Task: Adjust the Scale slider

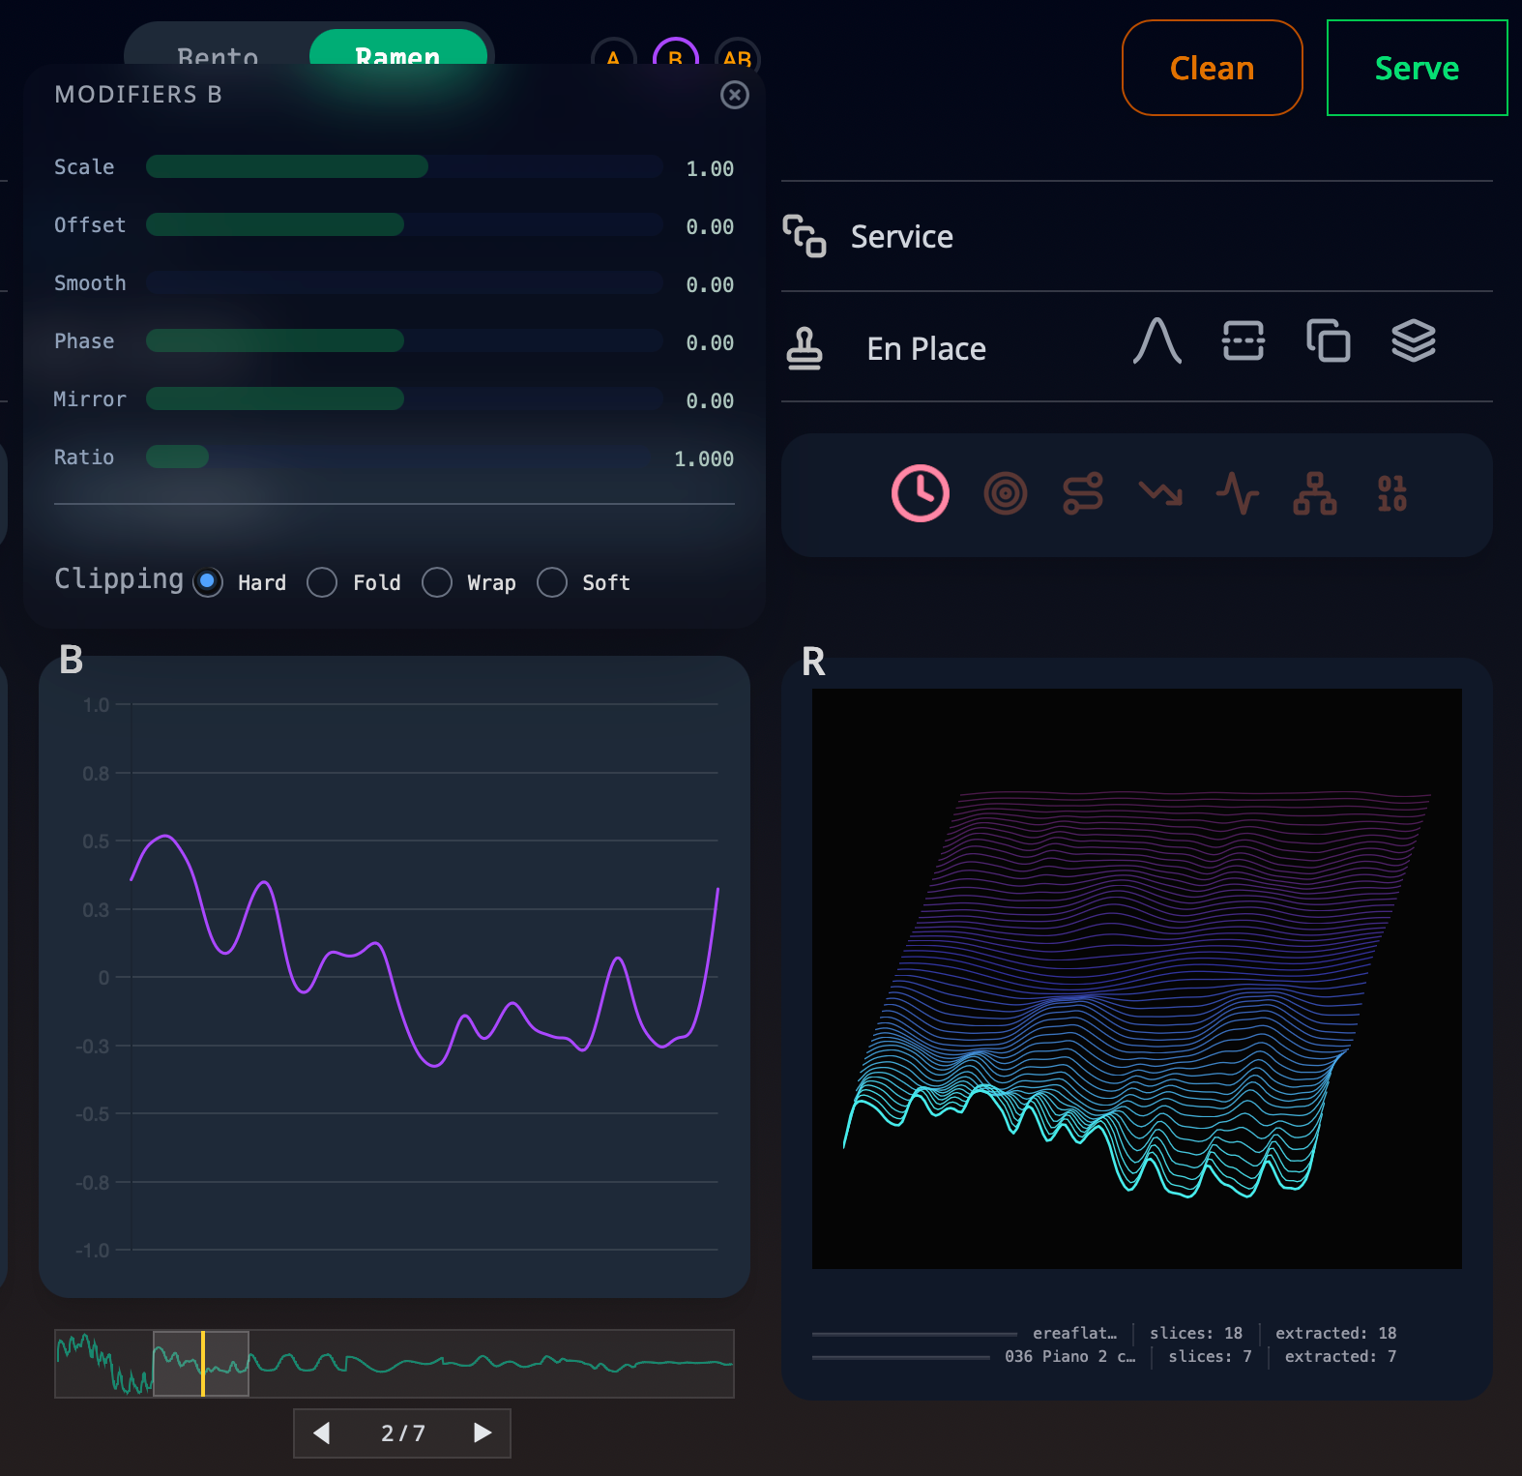Action: (x=404, y=166)
